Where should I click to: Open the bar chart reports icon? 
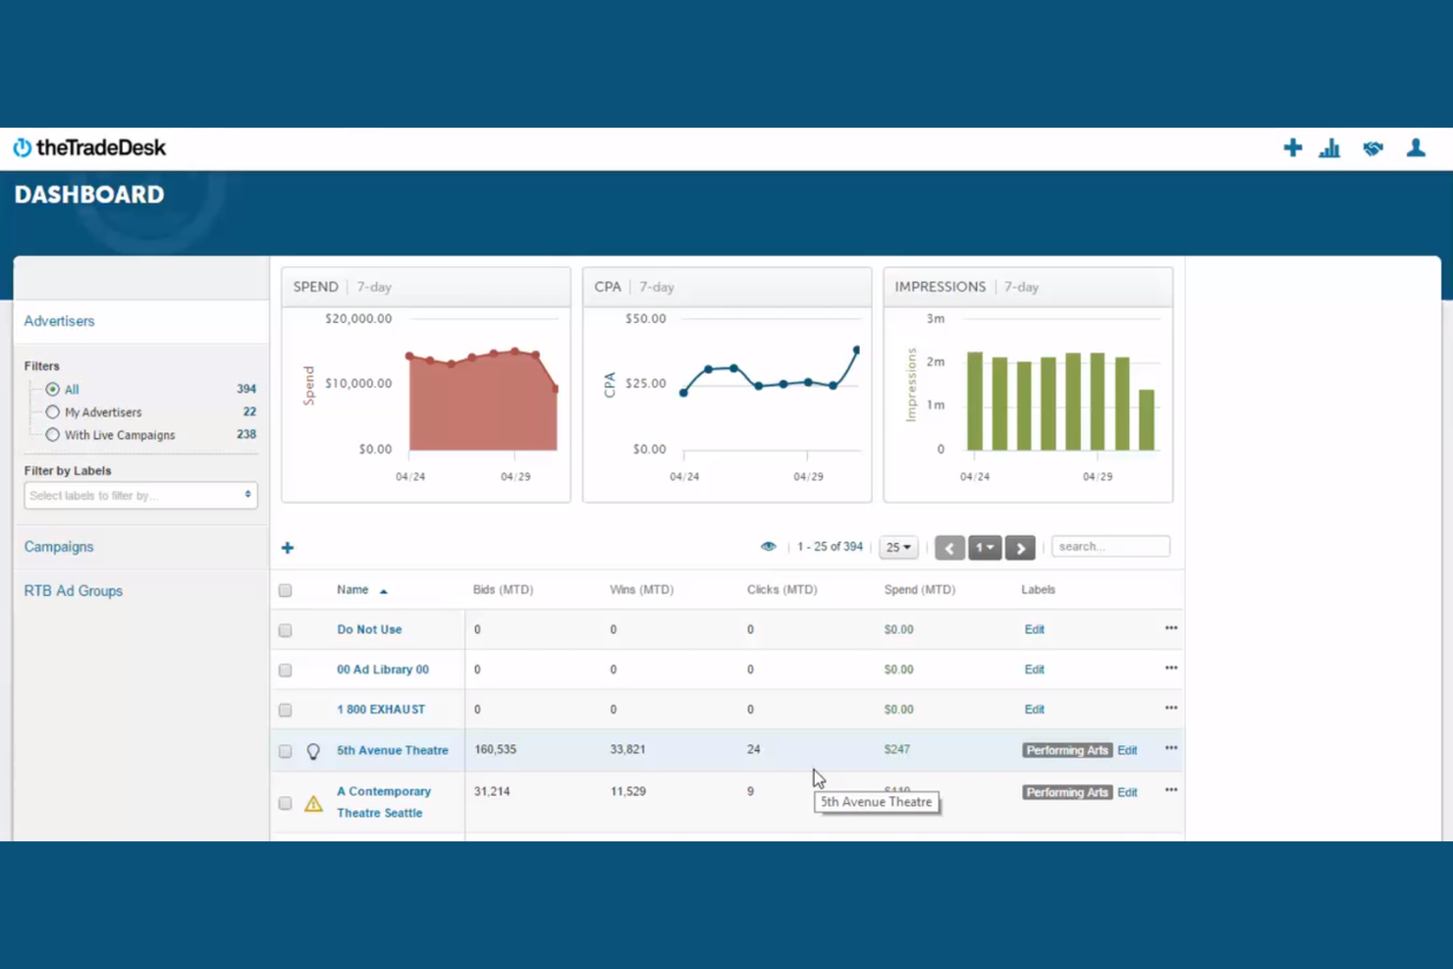click(1329, 148)
